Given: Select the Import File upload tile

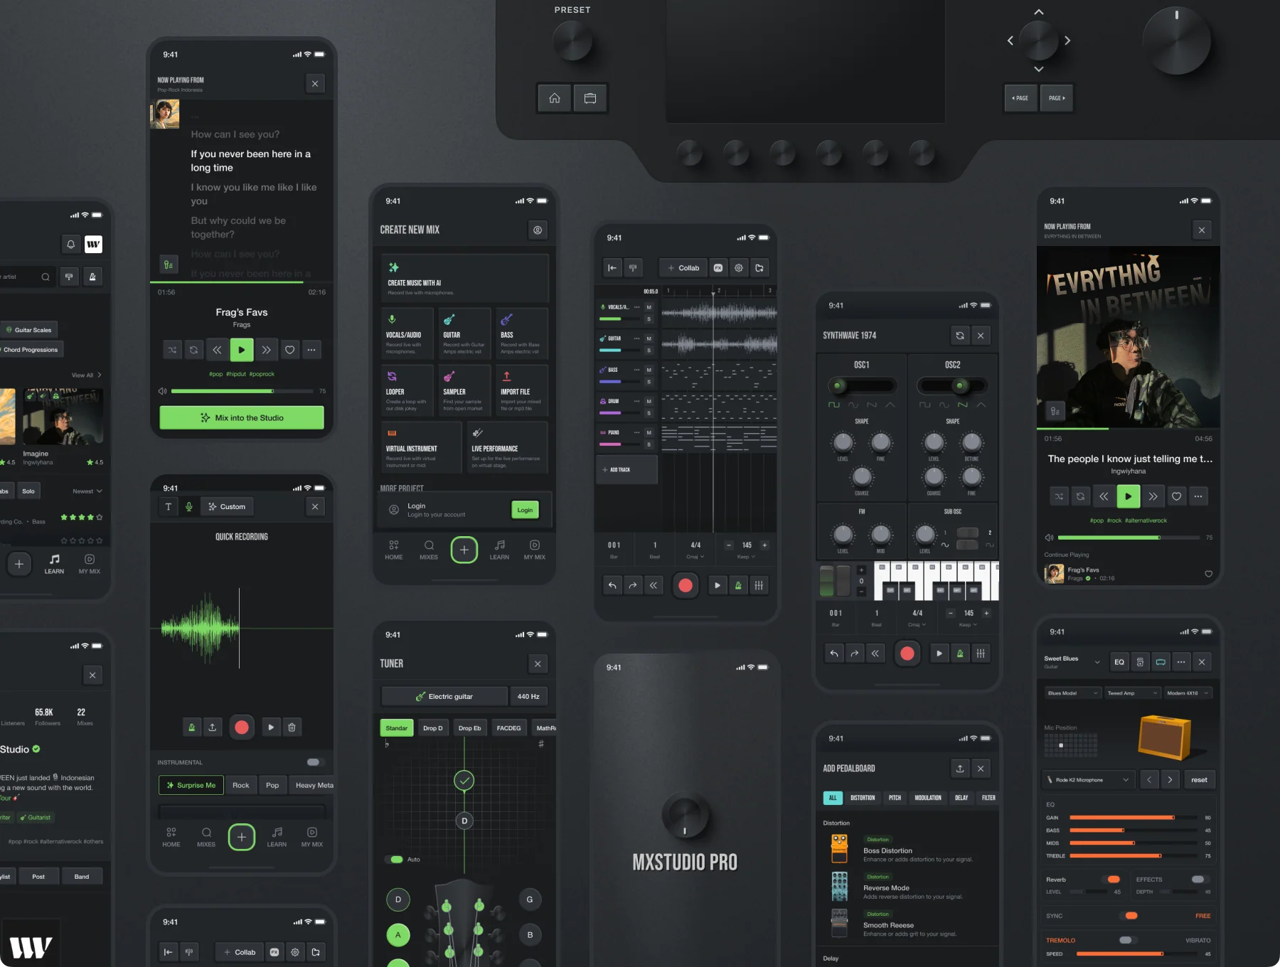Looking at the screenshot, I should pos(522,390).
